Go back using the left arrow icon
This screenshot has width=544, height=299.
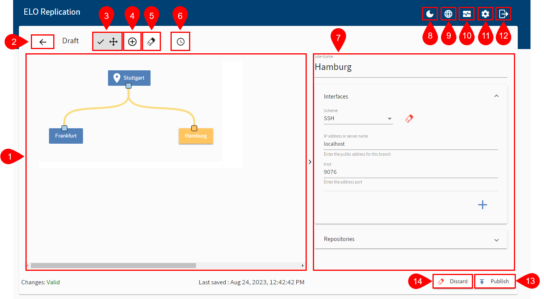(x=43, y=42)
